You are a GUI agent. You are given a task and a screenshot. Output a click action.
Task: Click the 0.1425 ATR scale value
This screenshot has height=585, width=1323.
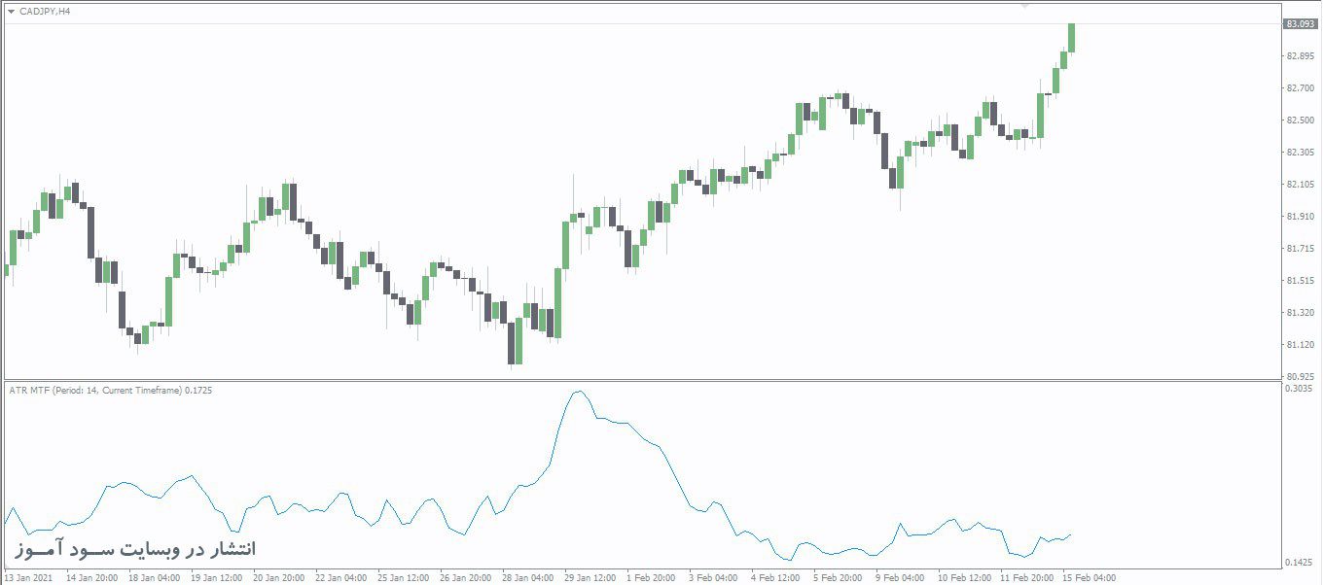click(x=1300, y=562)
